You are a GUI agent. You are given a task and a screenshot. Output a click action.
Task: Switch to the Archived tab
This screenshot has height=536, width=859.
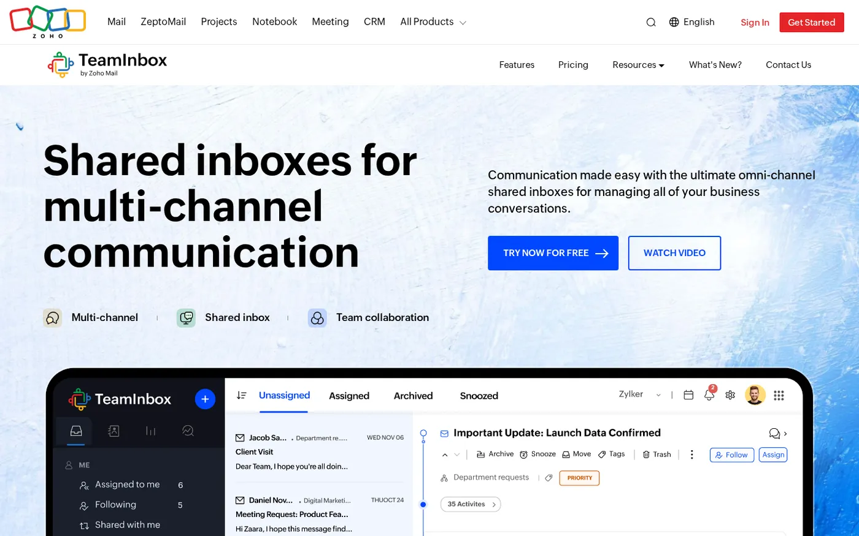click(x=414, y=396)
